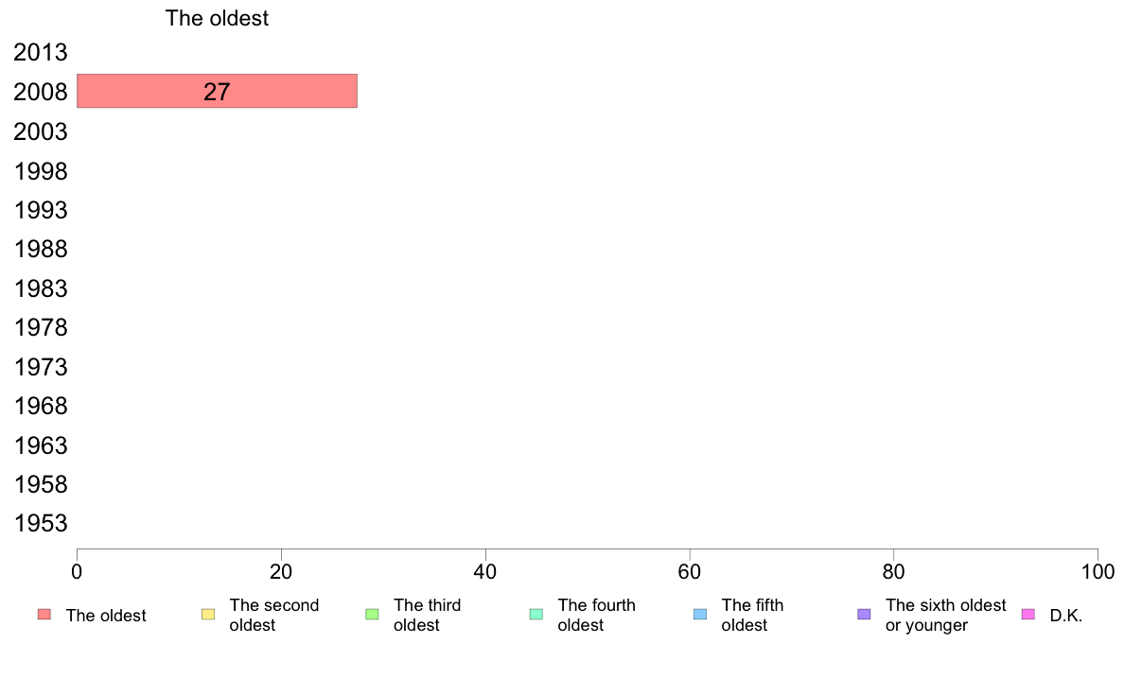
Task: Click the 2008 year label
Action: (x=40, y=92)
